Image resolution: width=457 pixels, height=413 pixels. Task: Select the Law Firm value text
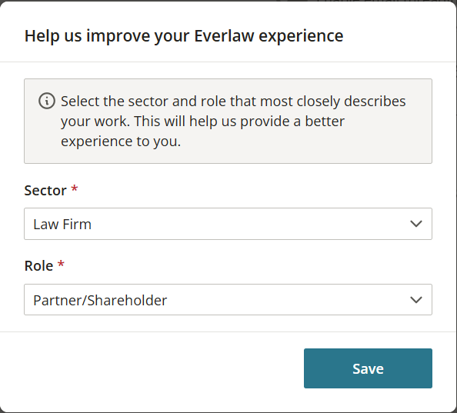point(62,225)
